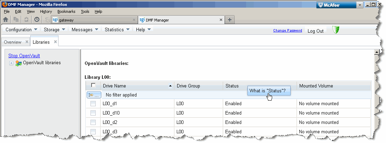Viewport: 386px width, 143px height.
Task: Open the Firefox Tools menu
Action: click(x=85, y=11)
